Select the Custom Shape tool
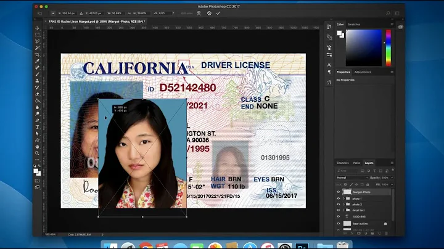This screenshot has width=444, height=249. [37, 140]
